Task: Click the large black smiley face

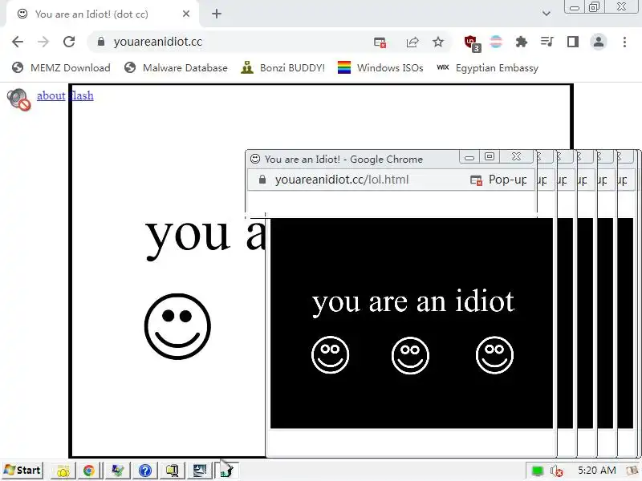Action: (177, 326)
